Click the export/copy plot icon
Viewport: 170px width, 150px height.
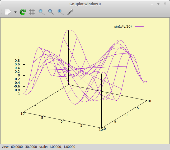(8, 12)
